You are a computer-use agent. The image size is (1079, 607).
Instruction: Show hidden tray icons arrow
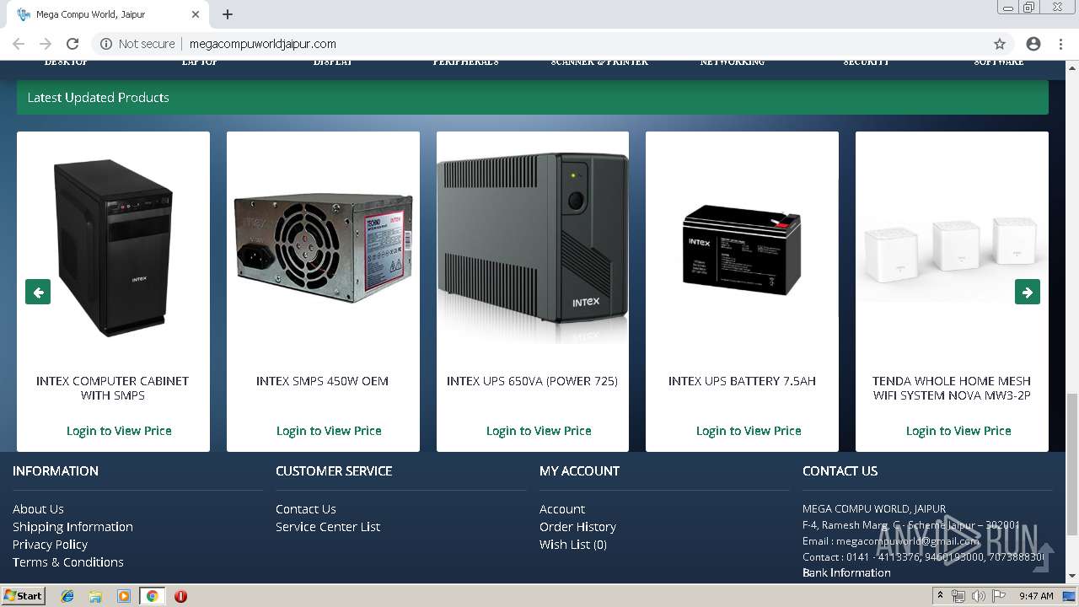coord(941,596)
